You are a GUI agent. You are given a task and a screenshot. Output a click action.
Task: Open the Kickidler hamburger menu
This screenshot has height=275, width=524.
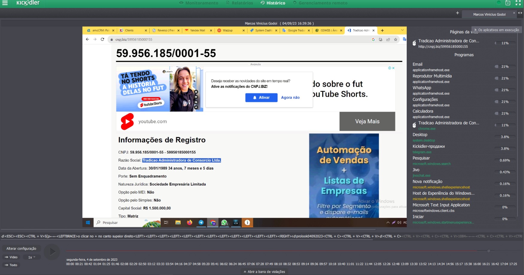click(5, 3)
